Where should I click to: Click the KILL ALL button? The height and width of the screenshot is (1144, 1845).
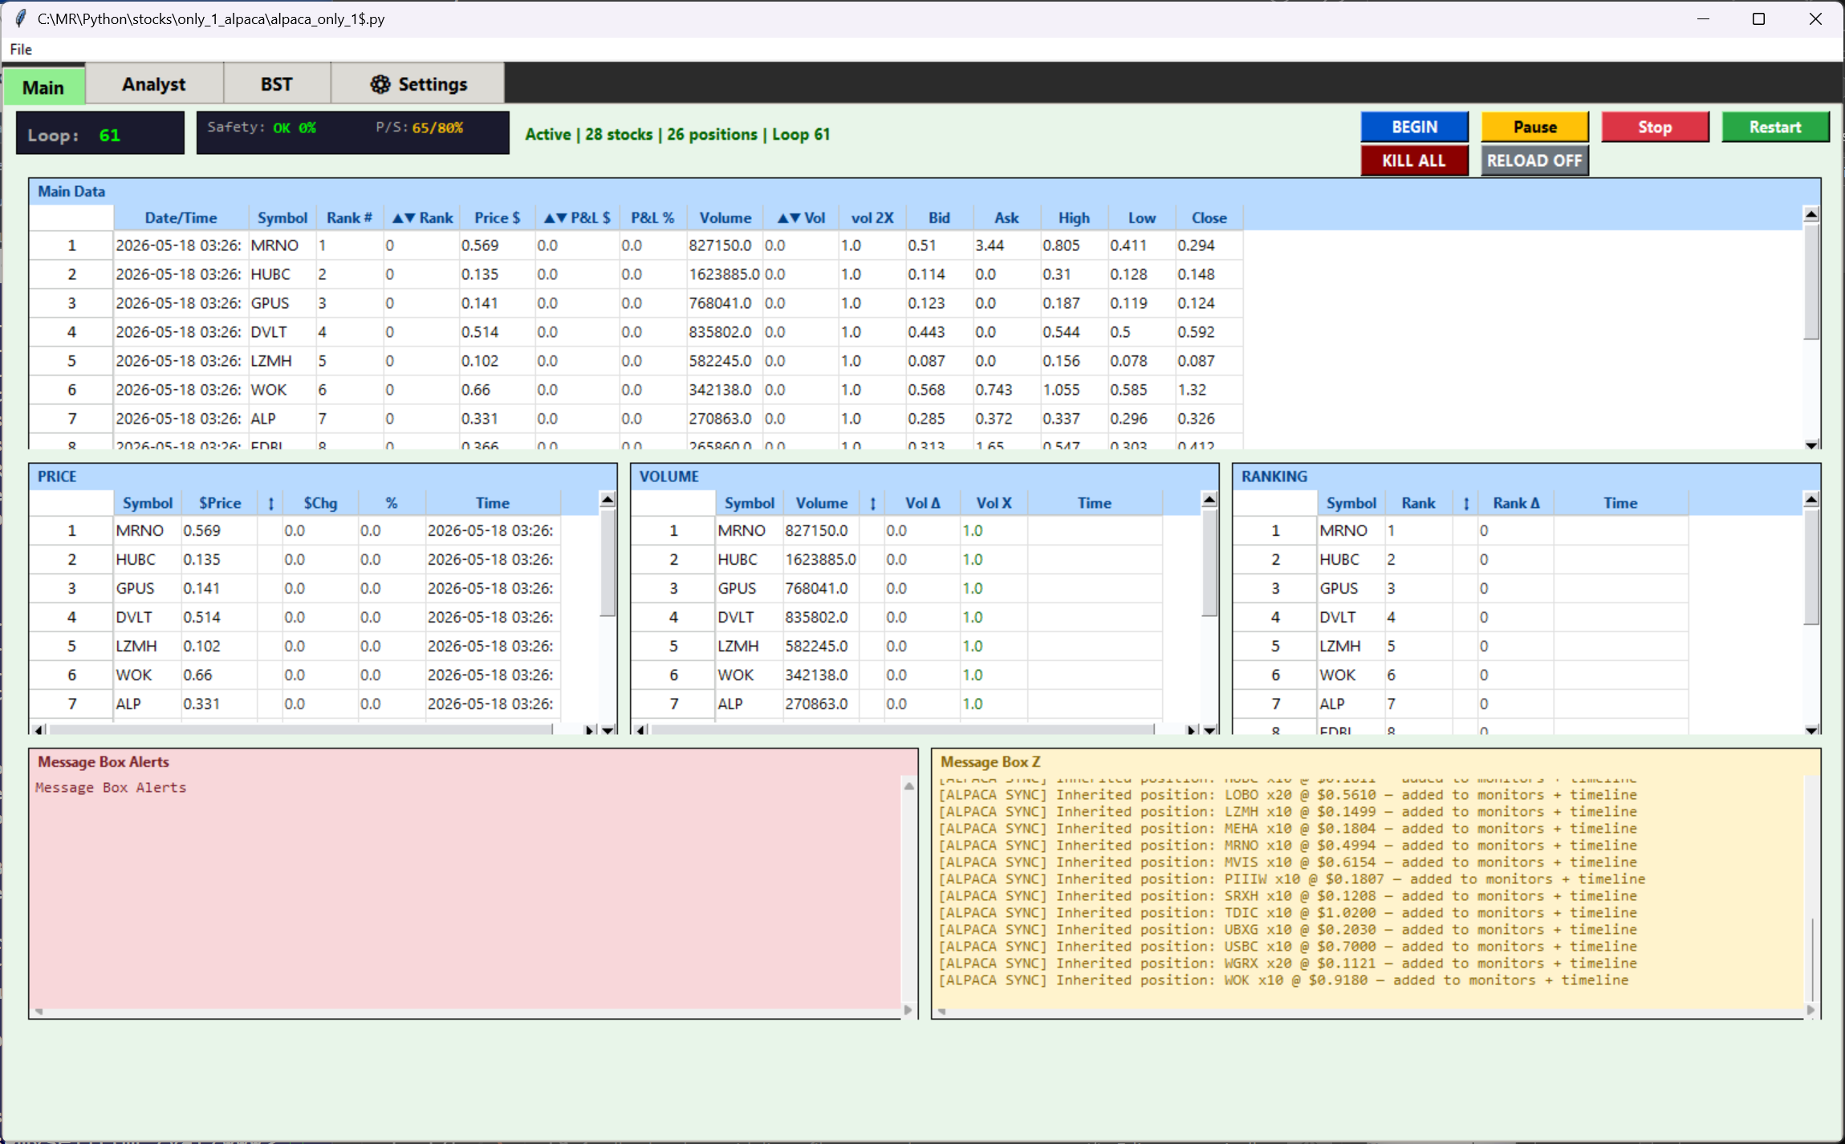click(x=1414, y=160)
